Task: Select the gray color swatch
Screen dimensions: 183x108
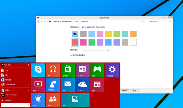Action: [83, 34]
